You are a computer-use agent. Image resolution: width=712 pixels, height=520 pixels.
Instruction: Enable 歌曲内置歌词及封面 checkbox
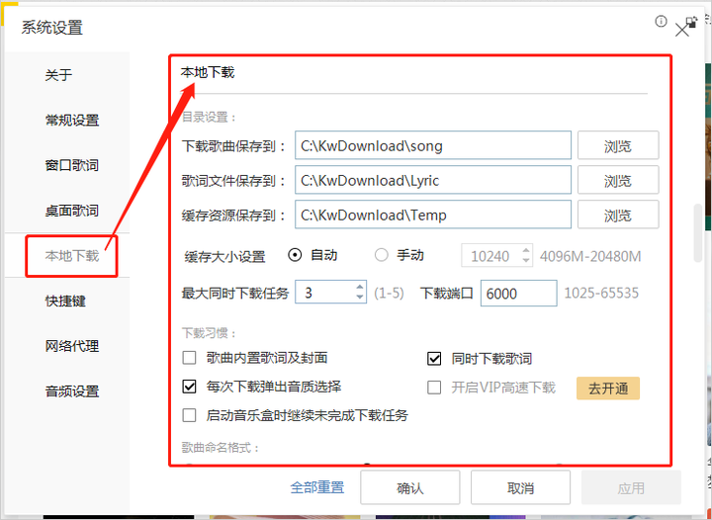pos(189,359)
